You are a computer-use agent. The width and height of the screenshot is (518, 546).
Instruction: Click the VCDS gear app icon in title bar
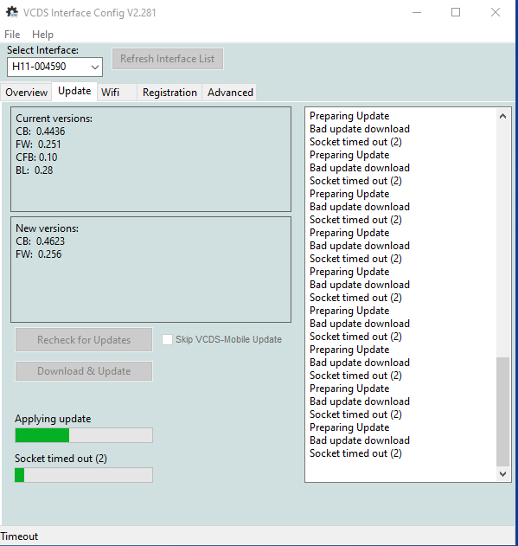pyautogui.click(x=12, y=12)
